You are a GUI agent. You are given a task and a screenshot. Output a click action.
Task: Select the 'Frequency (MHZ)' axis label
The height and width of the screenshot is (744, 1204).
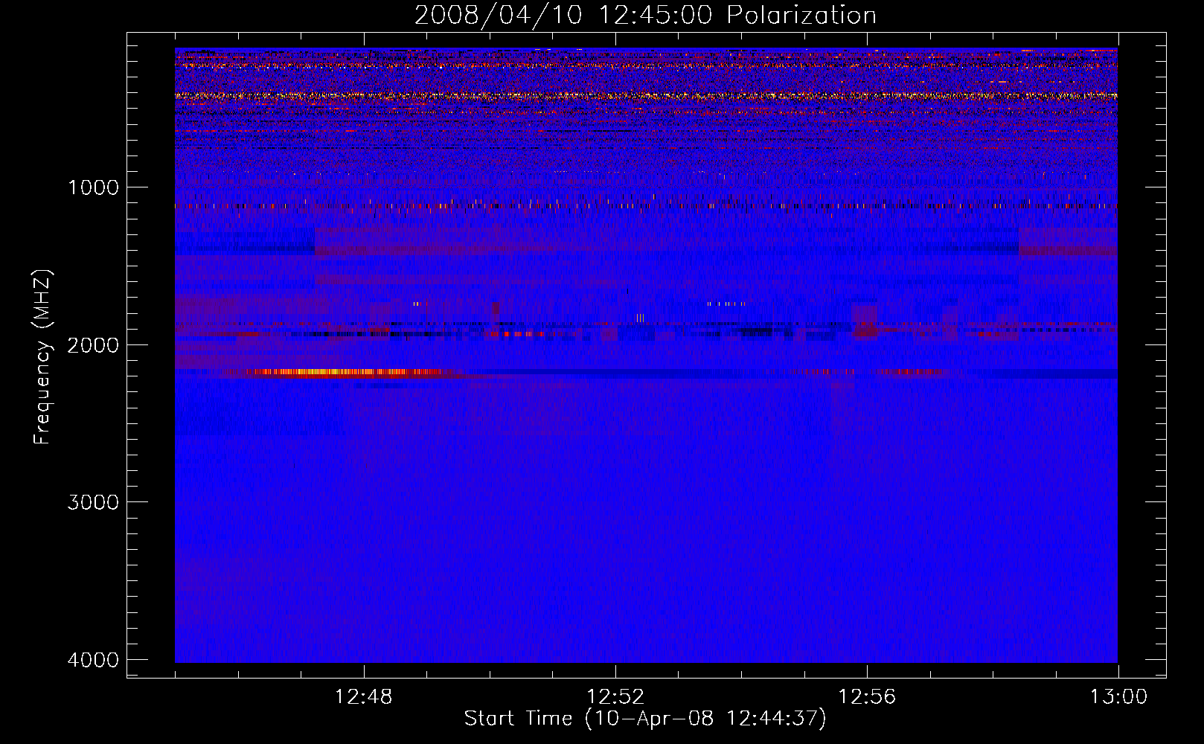pos(43,357)
